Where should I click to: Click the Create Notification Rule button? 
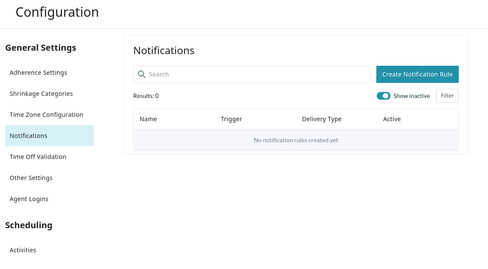coord(417,74)
